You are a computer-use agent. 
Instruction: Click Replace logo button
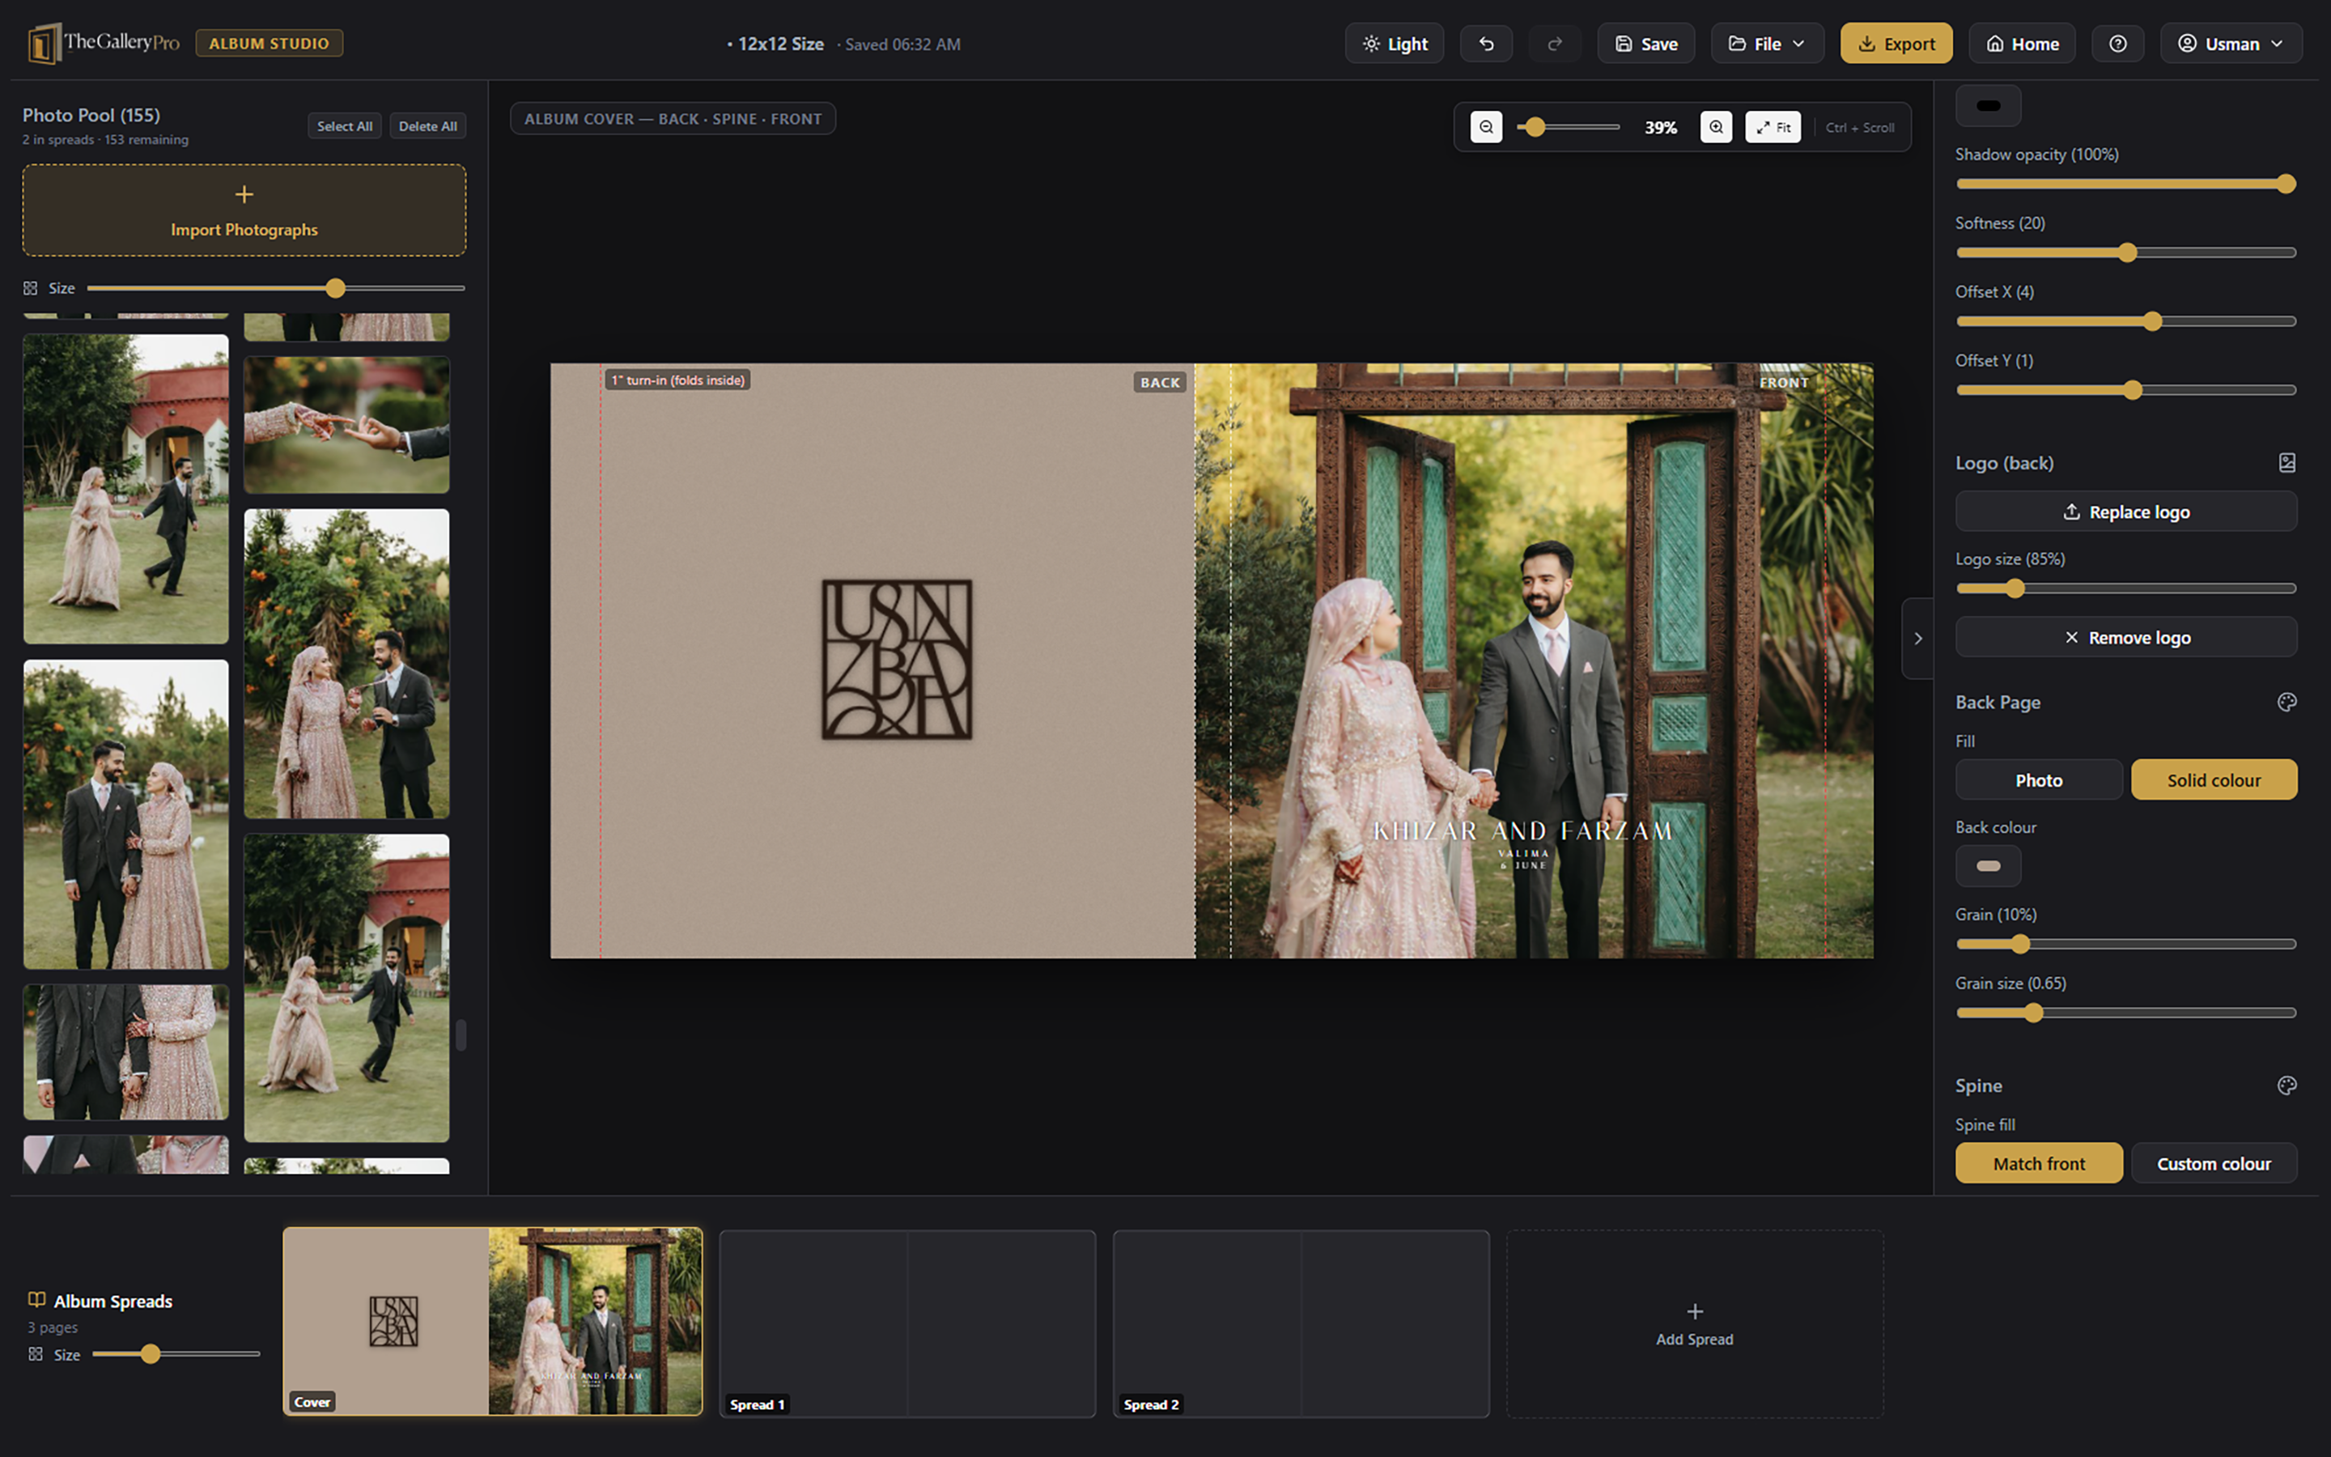tap(2126, 512)
